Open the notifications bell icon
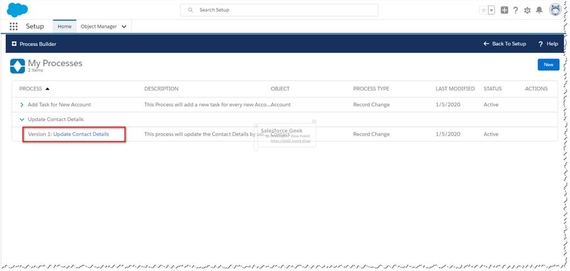This screenshot has width=570, height=271. point(539,10)
